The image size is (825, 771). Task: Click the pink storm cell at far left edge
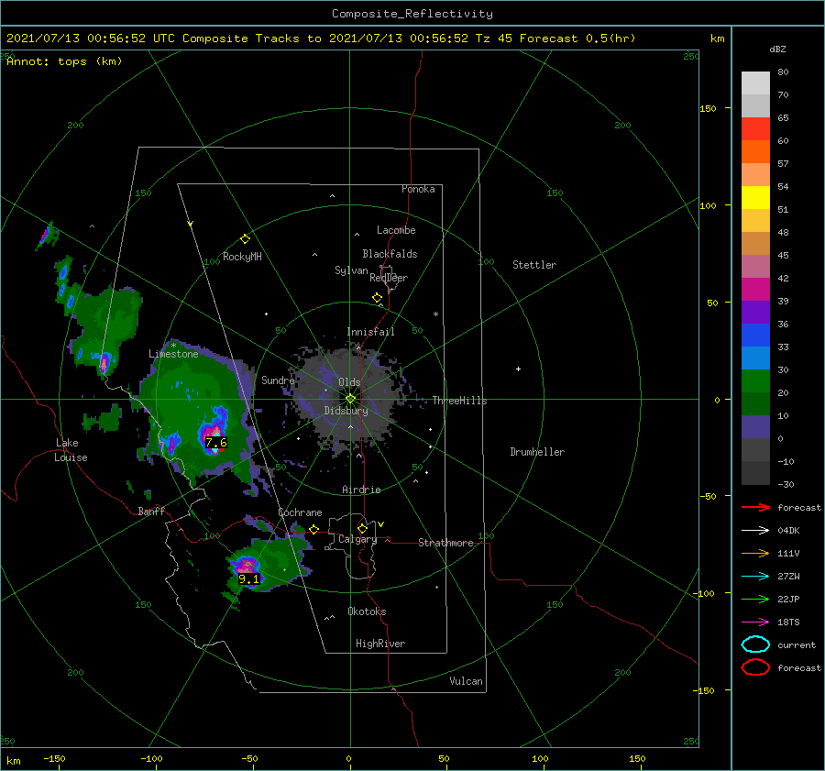point(46,234)
